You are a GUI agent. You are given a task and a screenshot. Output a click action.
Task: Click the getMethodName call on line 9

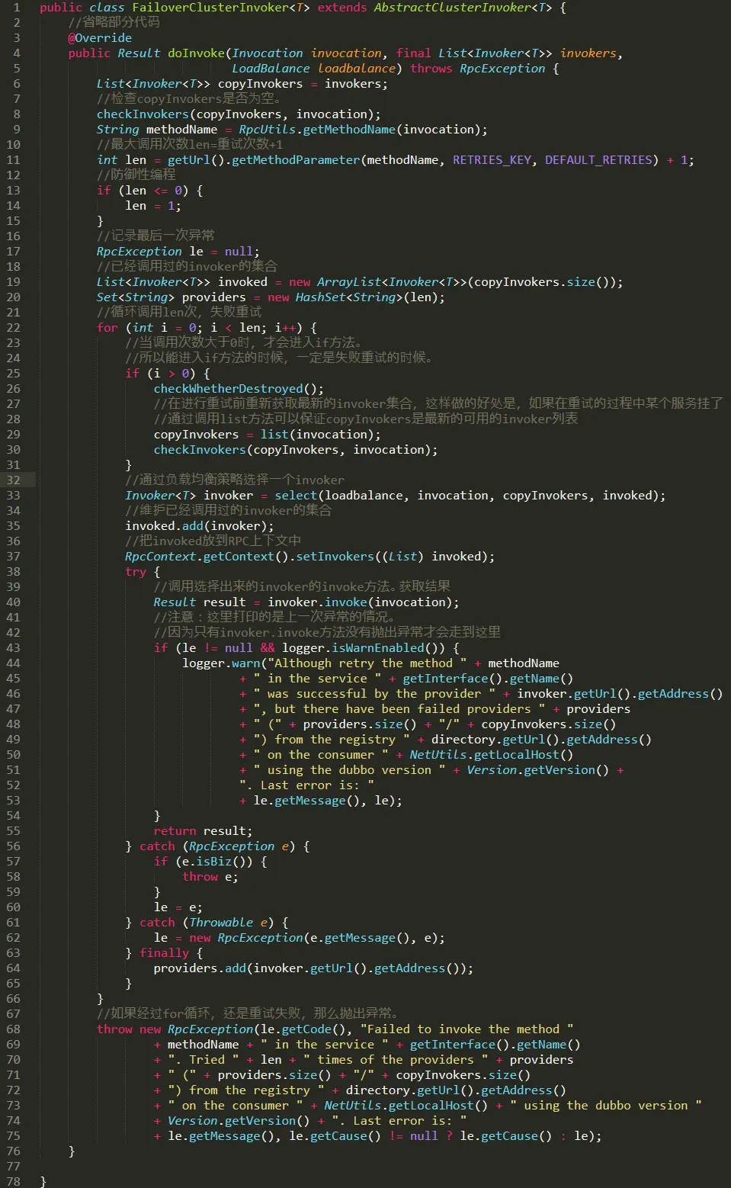point(349,130)
